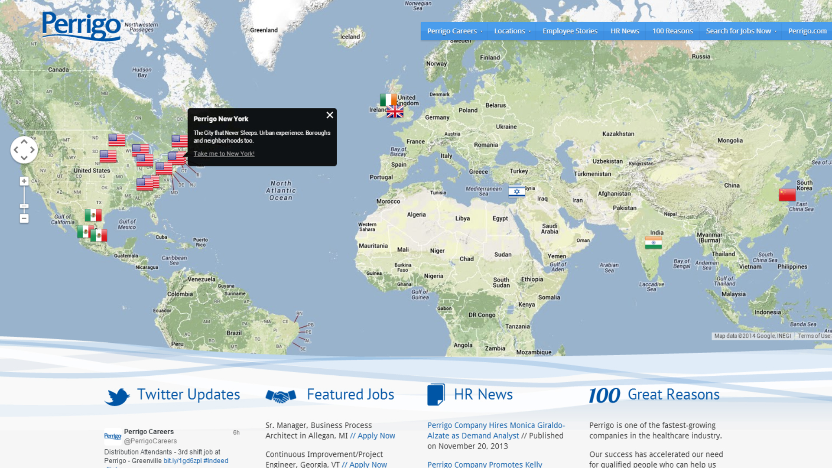
Task: Click the Featured Jobs handshake icon
Action: coord(281,396)
